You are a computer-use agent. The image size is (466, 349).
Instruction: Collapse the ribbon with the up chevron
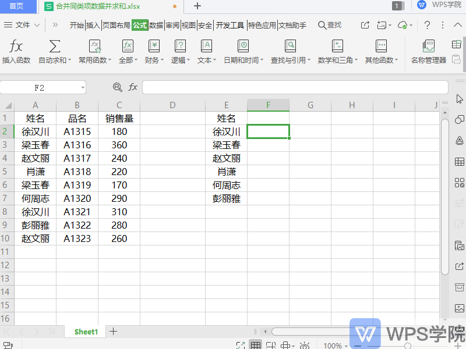pos(458,25)
